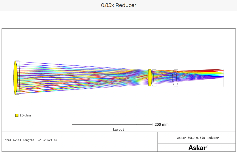The height and width of the screenshot is (153, 237).
Task: Click the clear element behind the front objective
Action: tap(18, 78)
